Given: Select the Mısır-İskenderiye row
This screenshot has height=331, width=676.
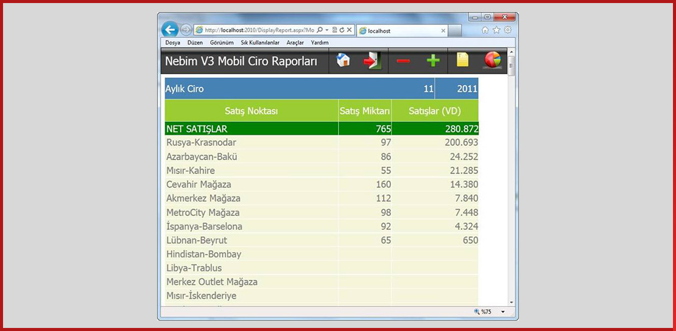Looking at the screenshot, I should 322,296.
